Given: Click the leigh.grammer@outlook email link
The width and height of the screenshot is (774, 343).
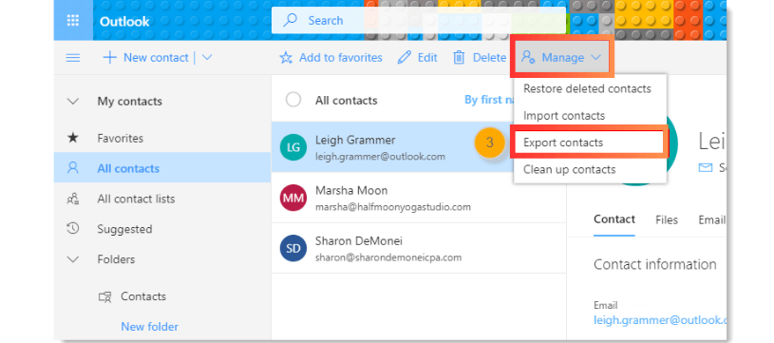Looking at the screenshot, I should coord(660,320).
